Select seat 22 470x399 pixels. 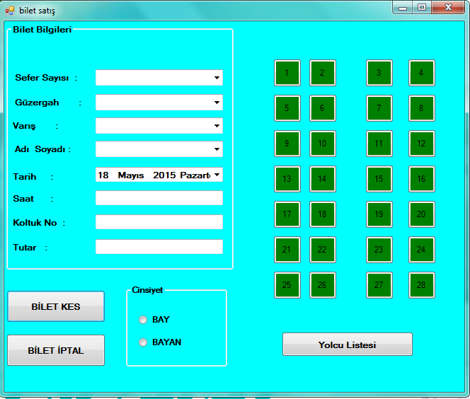[x=323, y=250]
